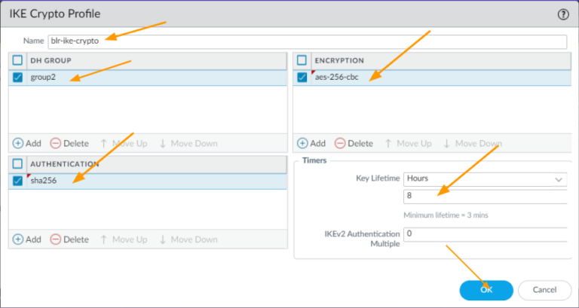Image resolution: width=579 pixels, height=308 pixels.
Task: Click the Cancel button
Action: (x=544, y=290)
